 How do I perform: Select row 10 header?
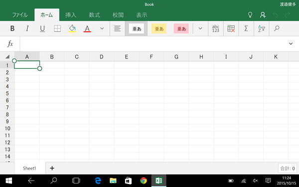[7, 129]
